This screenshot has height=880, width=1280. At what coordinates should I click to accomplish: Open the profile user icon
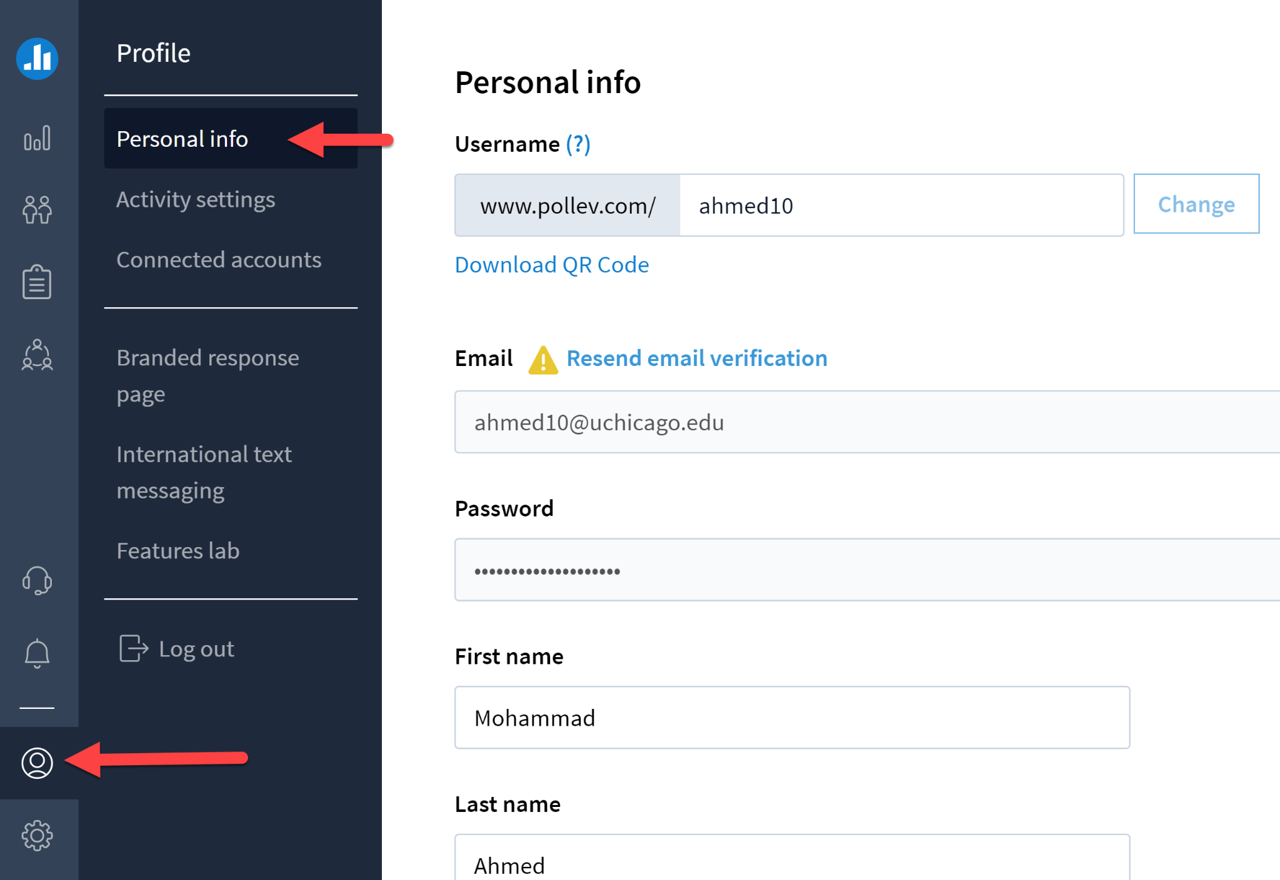click(x=37, y=763)
